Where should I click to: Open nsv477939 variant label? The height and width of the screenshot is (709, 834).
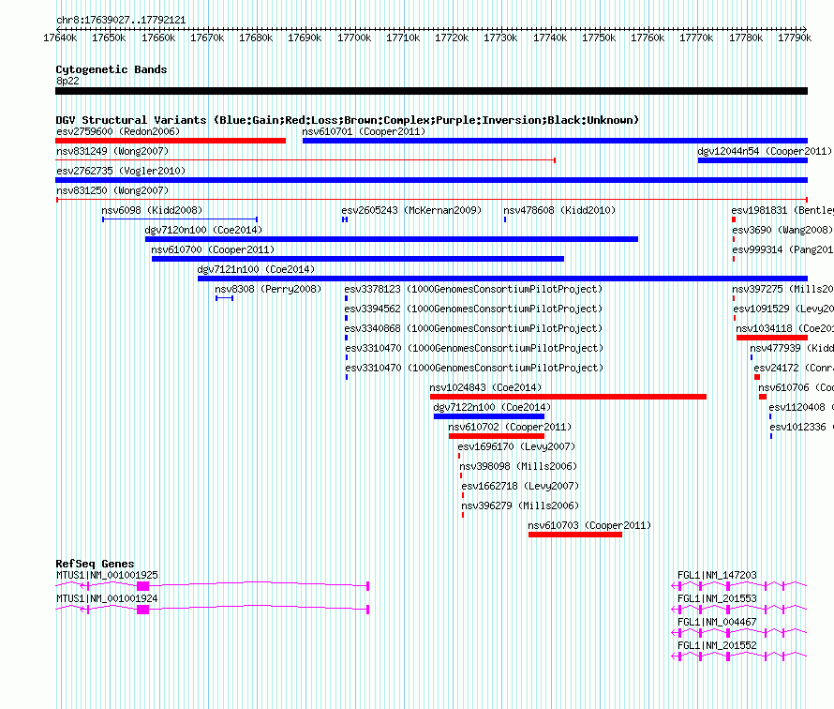point(792,348)
